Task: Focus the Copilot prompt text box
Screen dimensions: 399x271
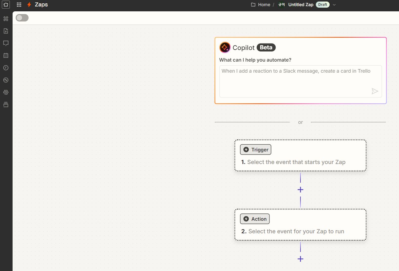Action: pyautogui.click(x=300, y=81)
